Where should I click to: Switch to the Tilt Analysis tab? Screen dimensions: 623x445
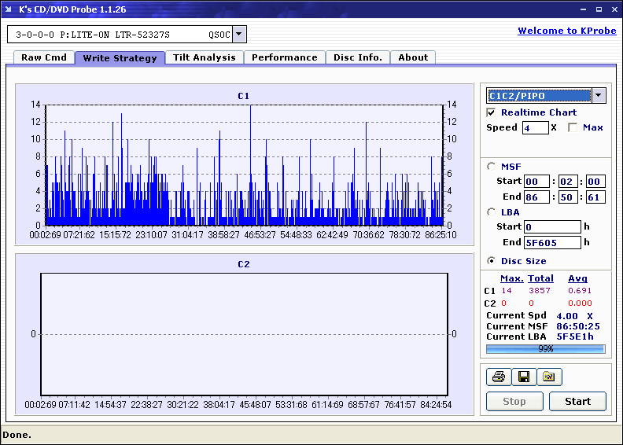click(x=204, y=57)
